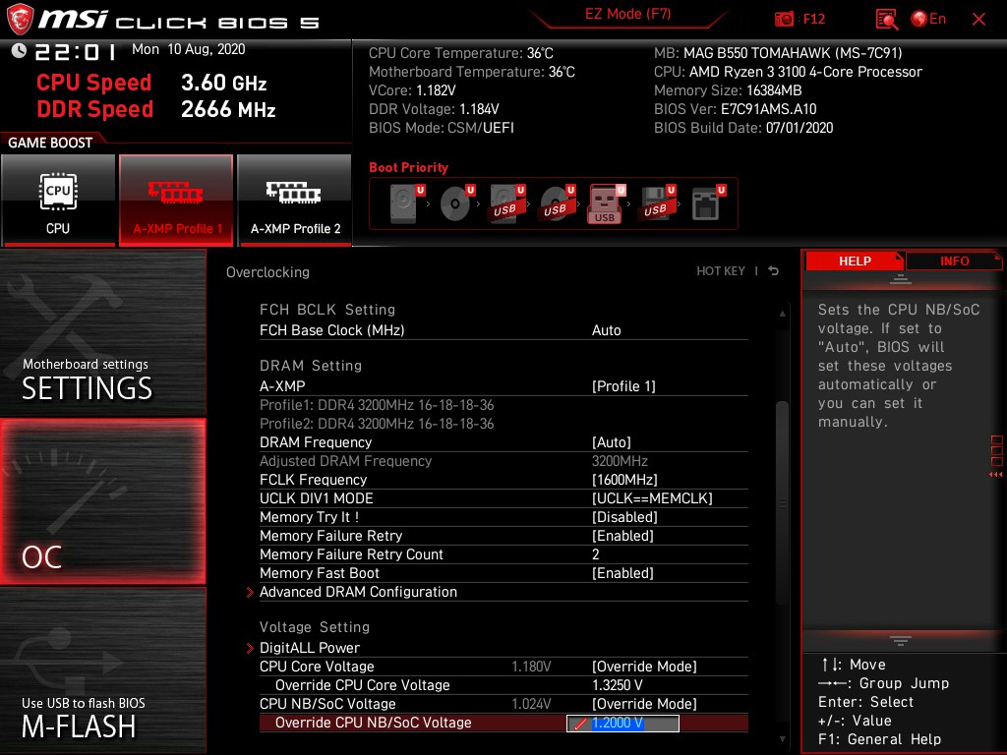
Task: Click the help panel bottom grip handle
Action: point(901,641)
